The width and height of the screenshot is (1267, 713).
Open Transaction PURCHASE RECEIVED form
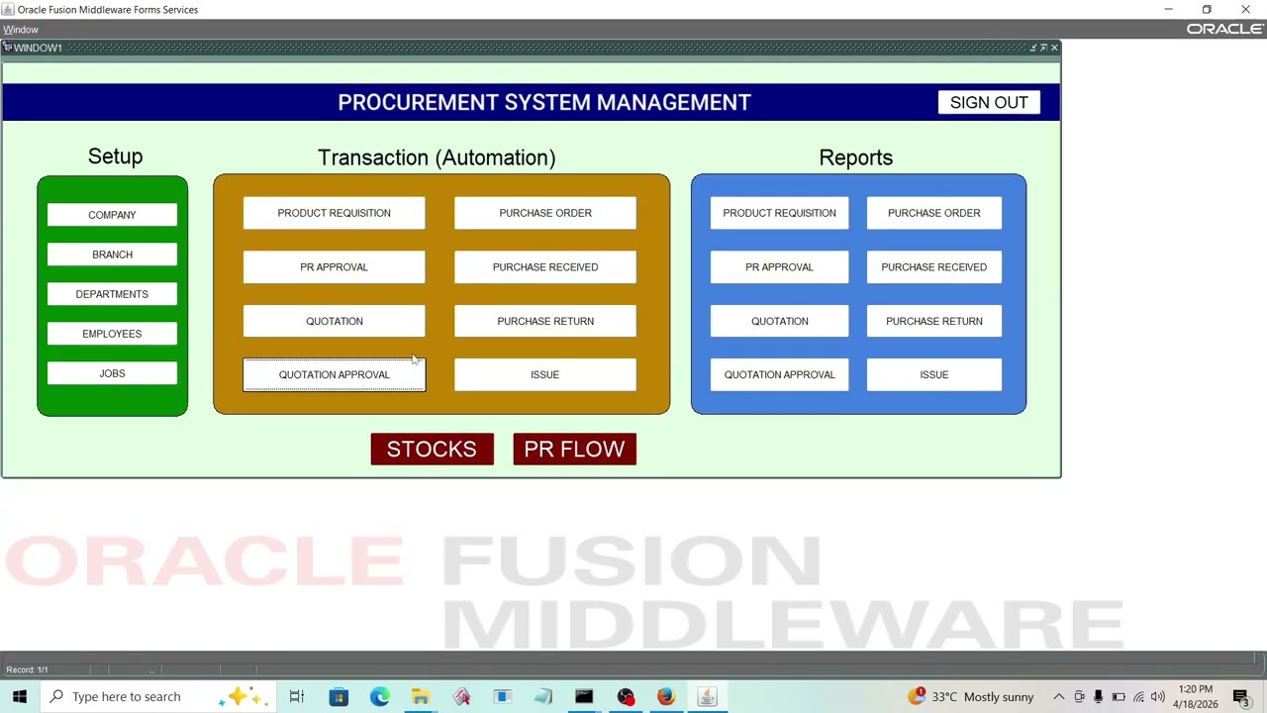point(545,267)
